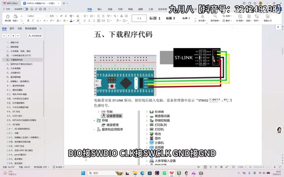Image resolution: width=284 pixels, height=177 pixels.
Task: Select the 标题 3 style
Action: click(186, 18)
